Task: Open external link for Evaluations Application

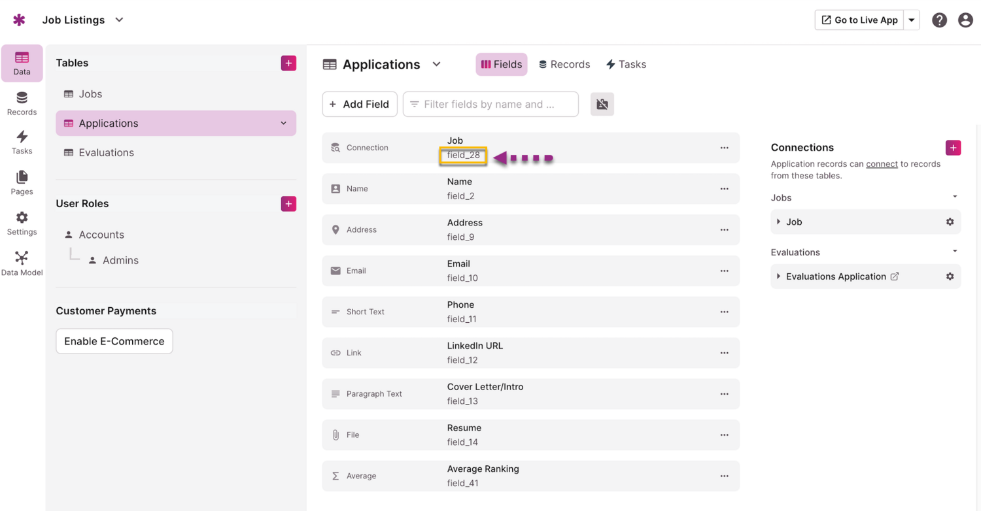Action: coord(895,276)
